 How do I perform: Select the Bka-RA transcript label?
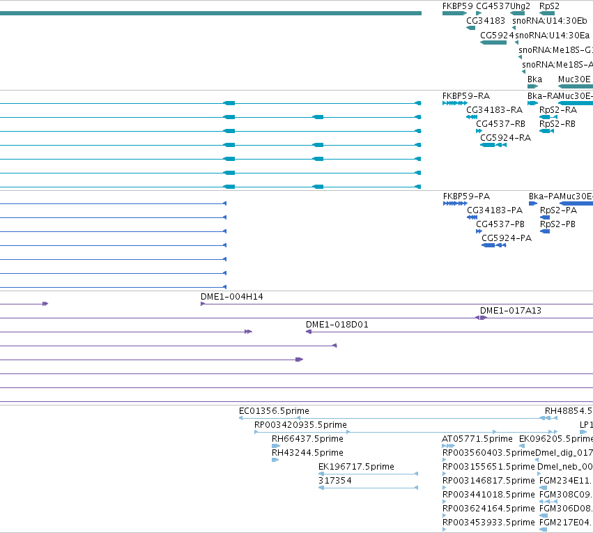[x=543, y=96]
